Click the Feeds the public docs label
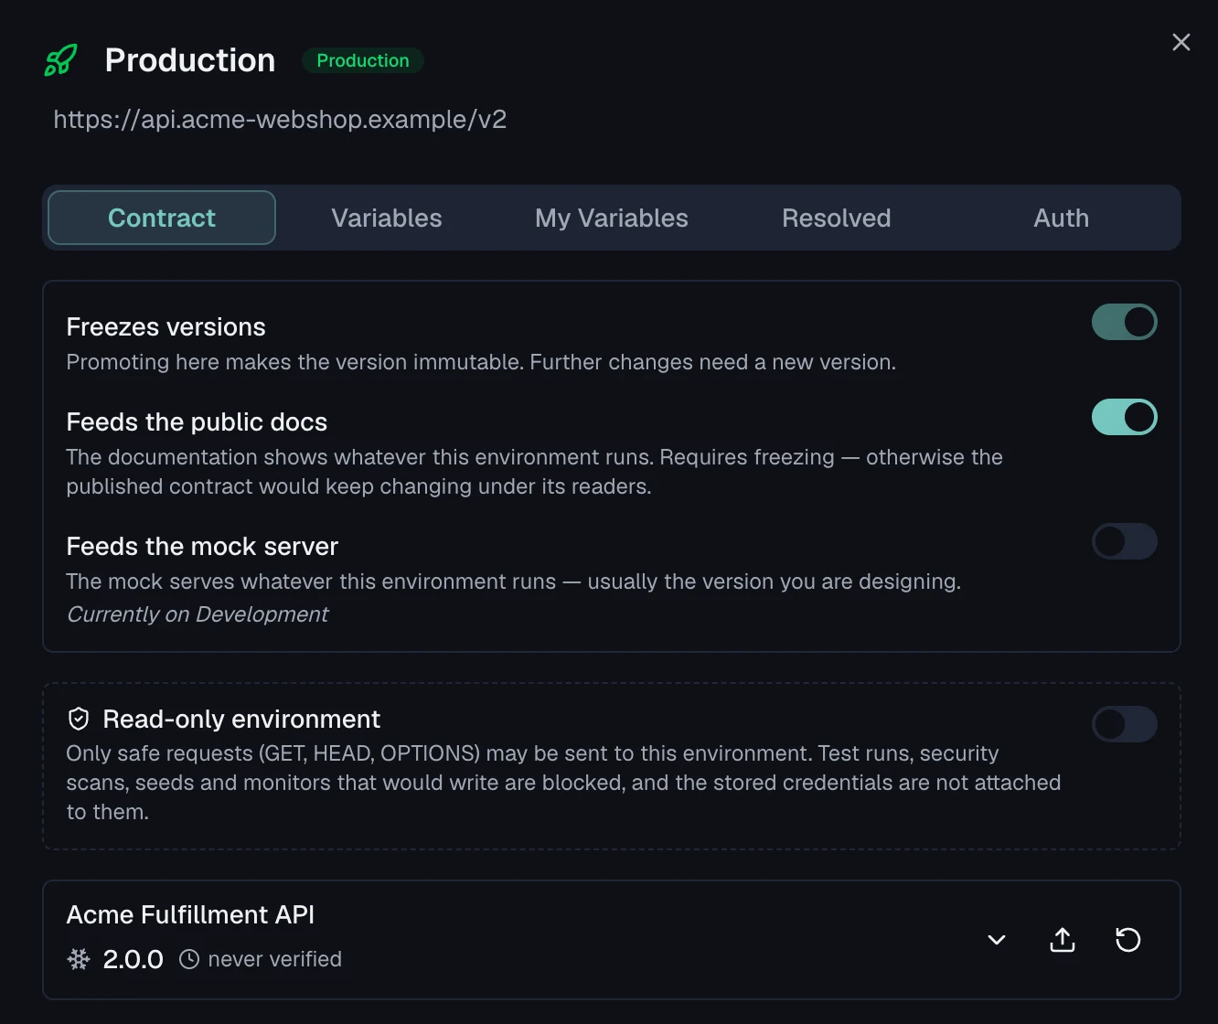 click(x=197, y=422)
